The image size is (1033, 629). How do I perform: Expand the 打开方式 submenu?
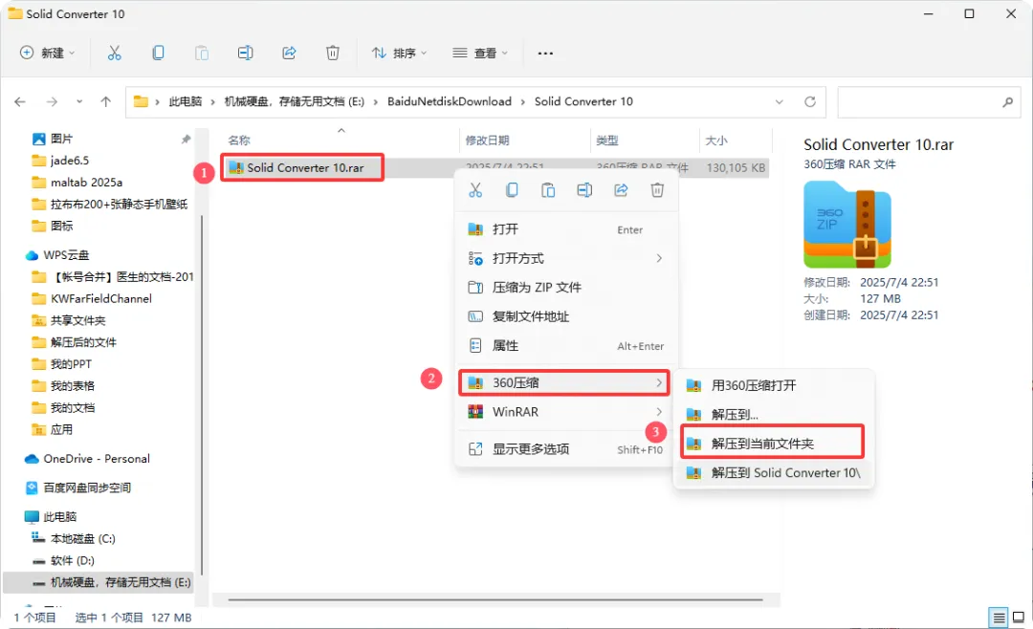(x=659, y=258)
